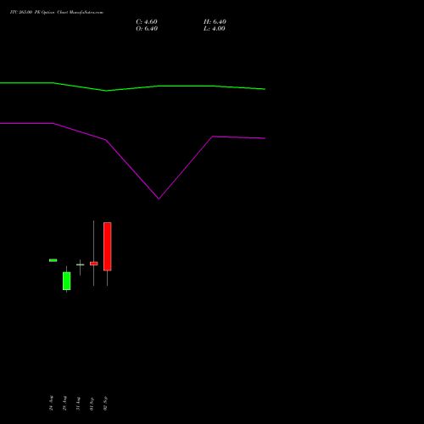Click the 31 Aug date label
Image resolution: width=424 pixels, height=424 pixels.
(x=78, y=403)
